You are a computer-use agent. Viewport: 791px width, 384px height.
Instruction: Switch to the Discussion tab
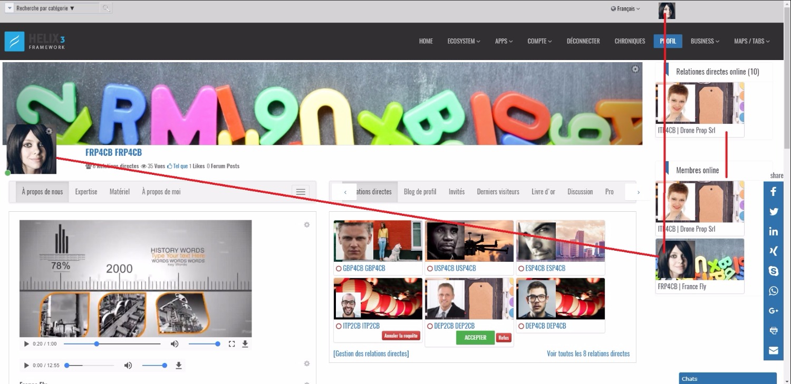click(x=580, y=192)
